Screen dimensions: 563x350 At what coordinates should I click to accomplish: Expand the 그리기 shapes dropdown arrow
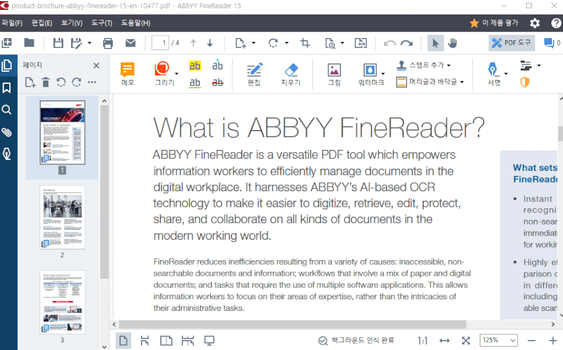tap(176, 74)
